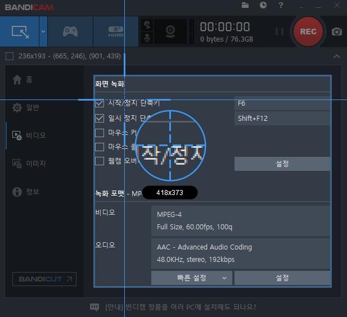Click the MPEG-4 video format info

click(169, 215)
